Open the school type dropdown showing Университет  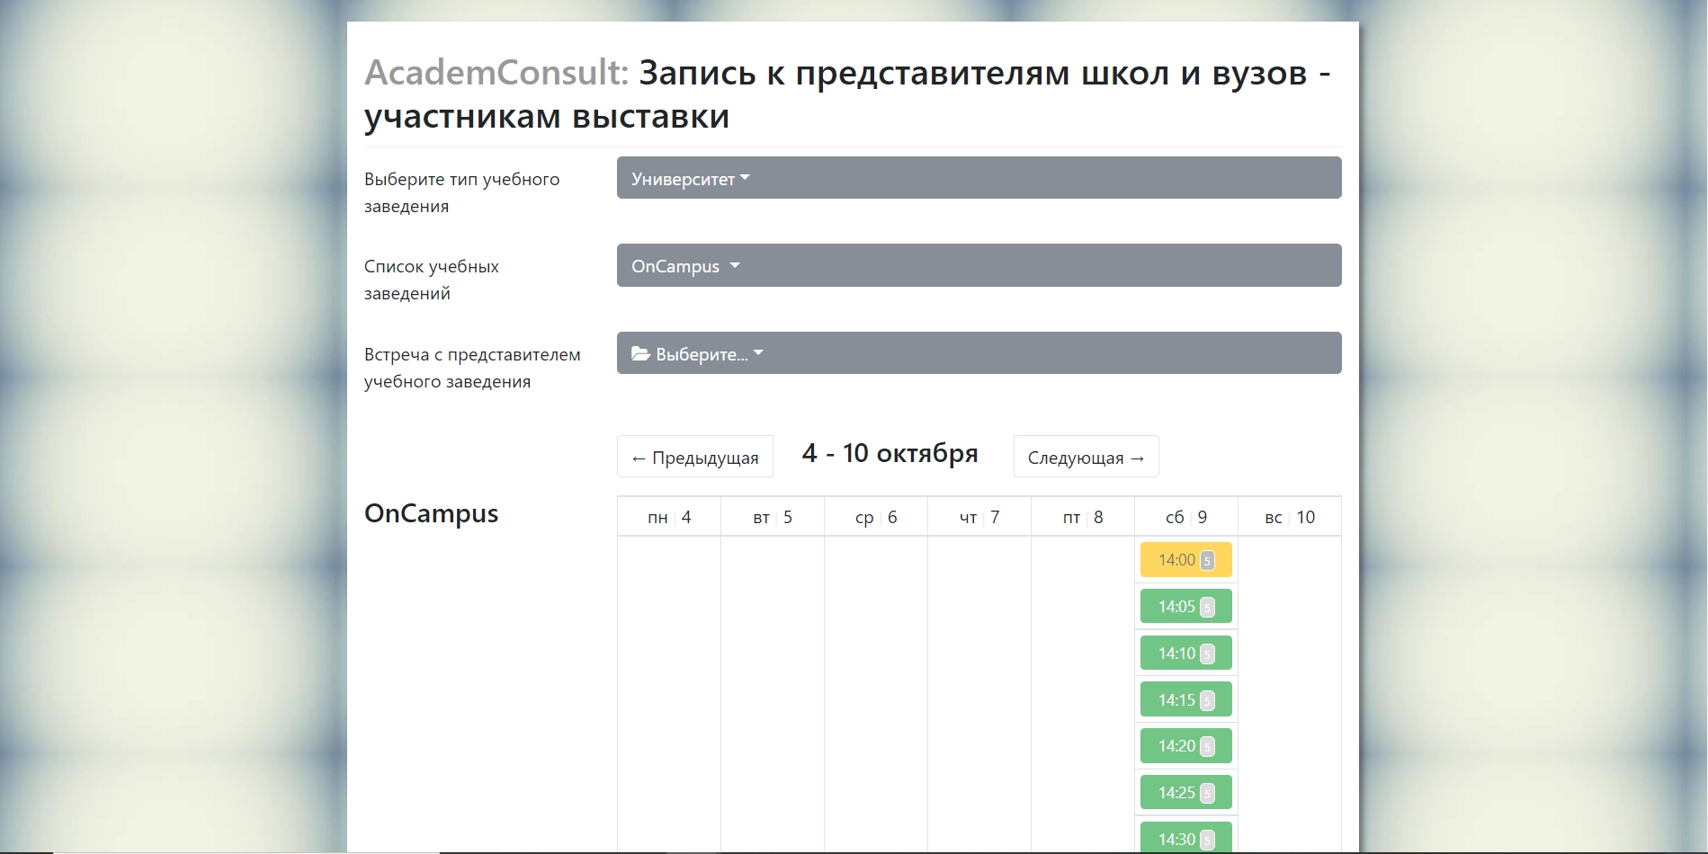[x=979, y=177]
